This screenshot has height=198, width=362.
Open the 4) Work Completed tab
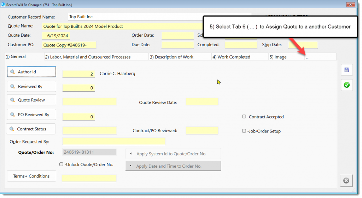pos(240,57)
